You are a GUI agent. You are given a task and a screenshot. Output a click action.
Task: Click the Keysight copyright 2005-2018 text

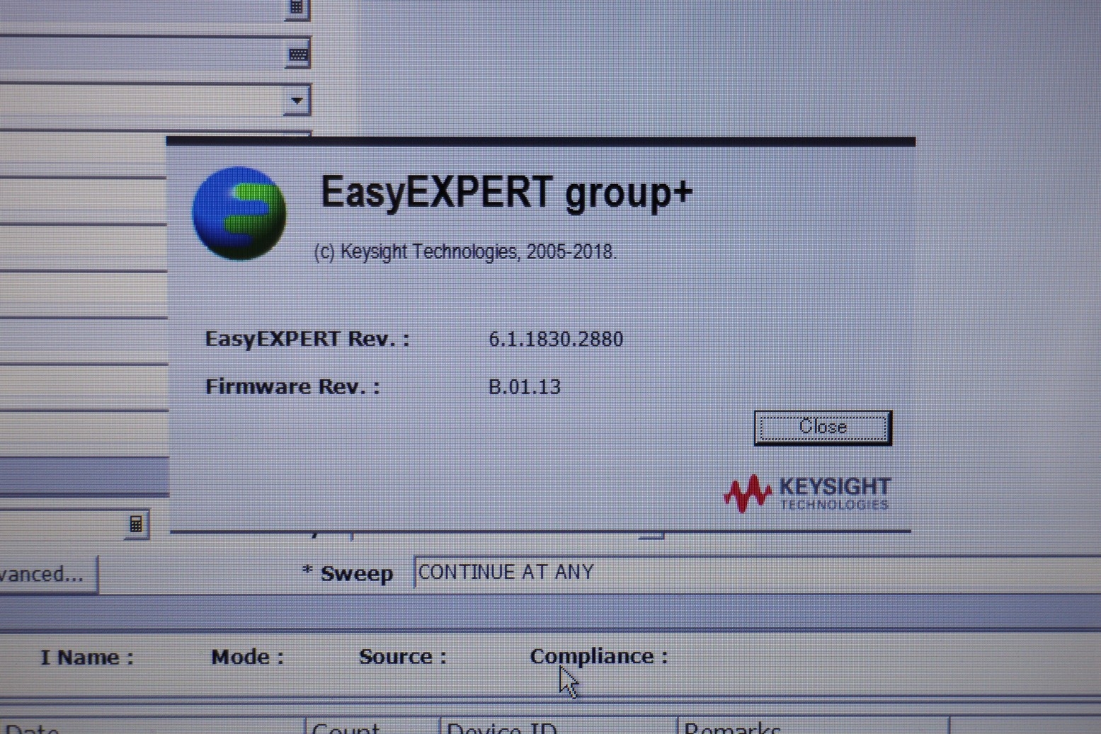click(465, 252)
